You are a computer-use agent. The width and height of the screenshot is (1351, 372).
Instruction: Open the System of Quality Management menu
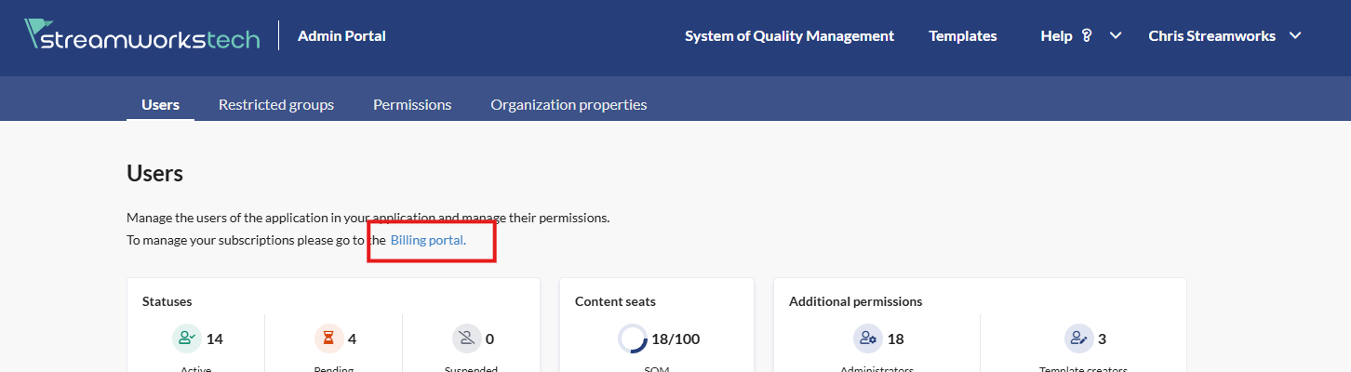pyautogui.click(x=789, y=36)
